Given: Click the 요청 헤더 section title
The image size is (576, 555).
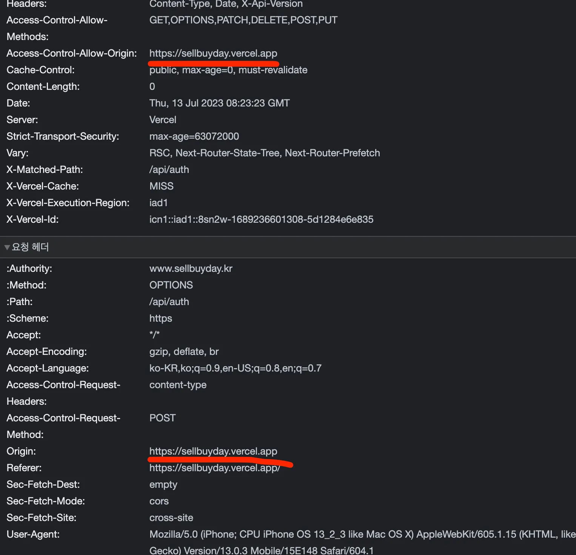Looking at the screenshot, I should tap(30, 247).
